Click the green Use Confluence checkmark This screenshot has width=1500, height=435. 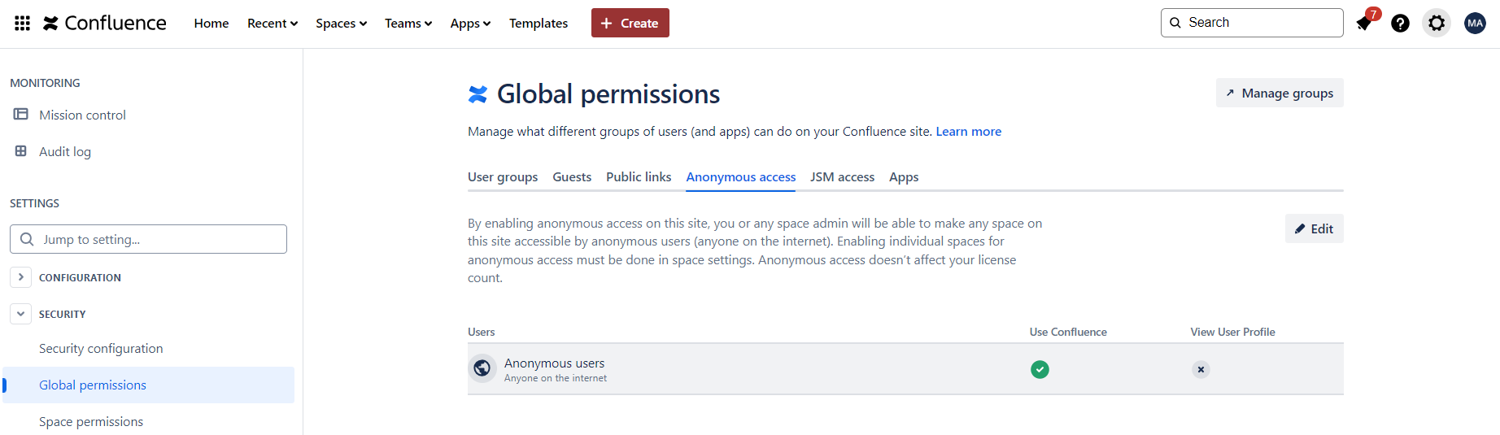point(1040,369)
